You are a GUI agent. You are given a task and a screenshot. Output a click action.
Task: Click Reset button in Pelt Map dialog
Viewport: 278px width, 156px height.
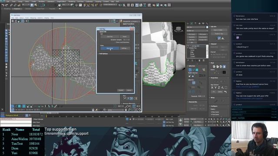(x=125, y=36)
